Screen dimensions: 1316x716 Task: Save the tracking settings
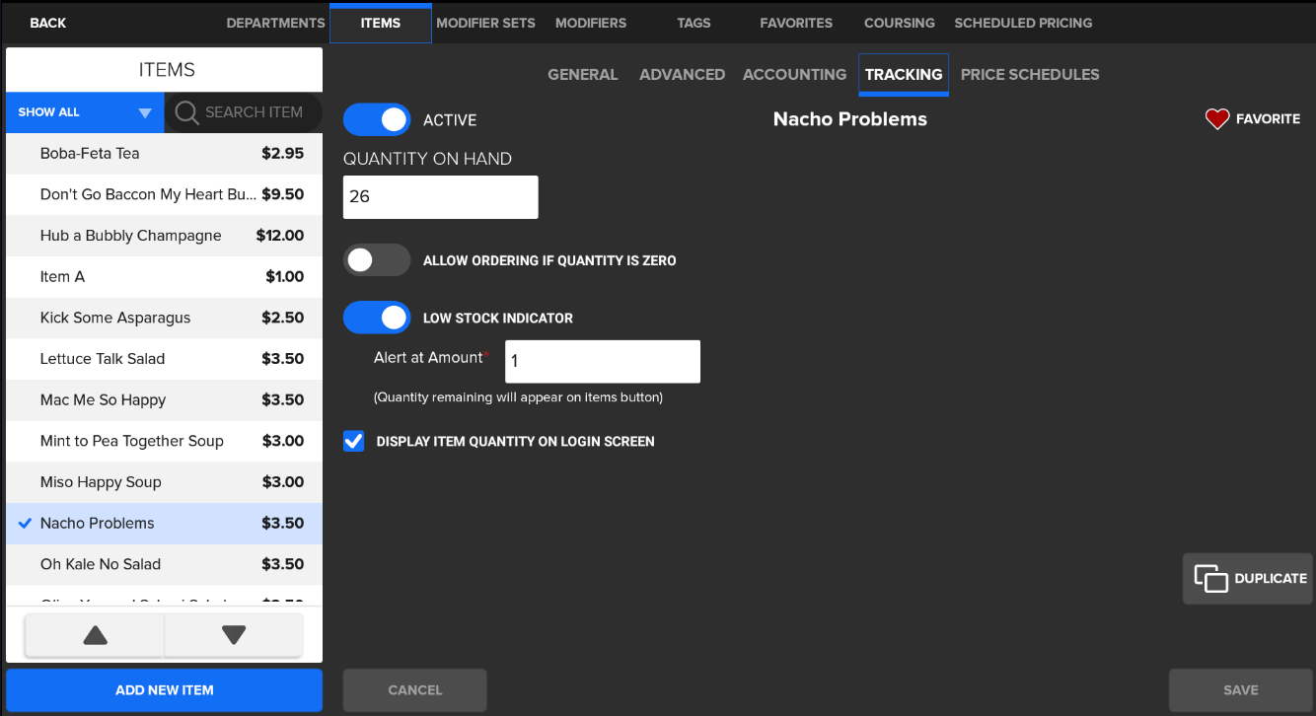click(x=1239, y=689)
